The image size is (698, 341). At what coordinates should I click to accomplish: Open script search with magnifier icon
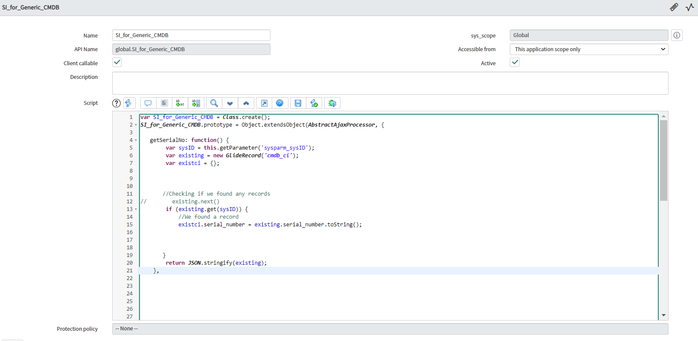[214, 103]
